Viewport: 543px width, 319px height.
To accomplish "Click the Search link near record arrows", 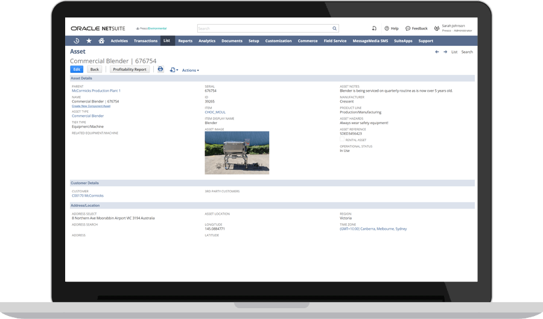I will click(x=467, y=52).
